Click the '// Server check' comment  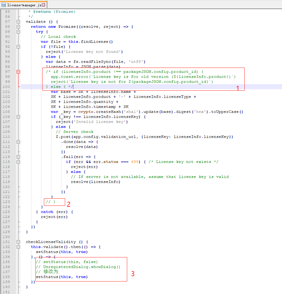[75, 132]
